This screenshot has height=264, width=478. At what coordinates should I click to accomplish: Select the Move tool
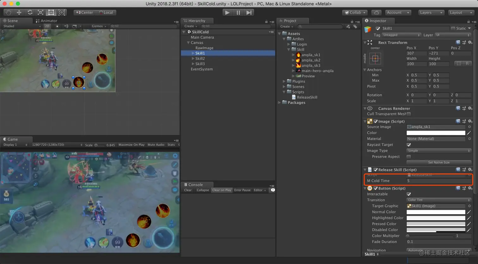click(x=19, y=12)
